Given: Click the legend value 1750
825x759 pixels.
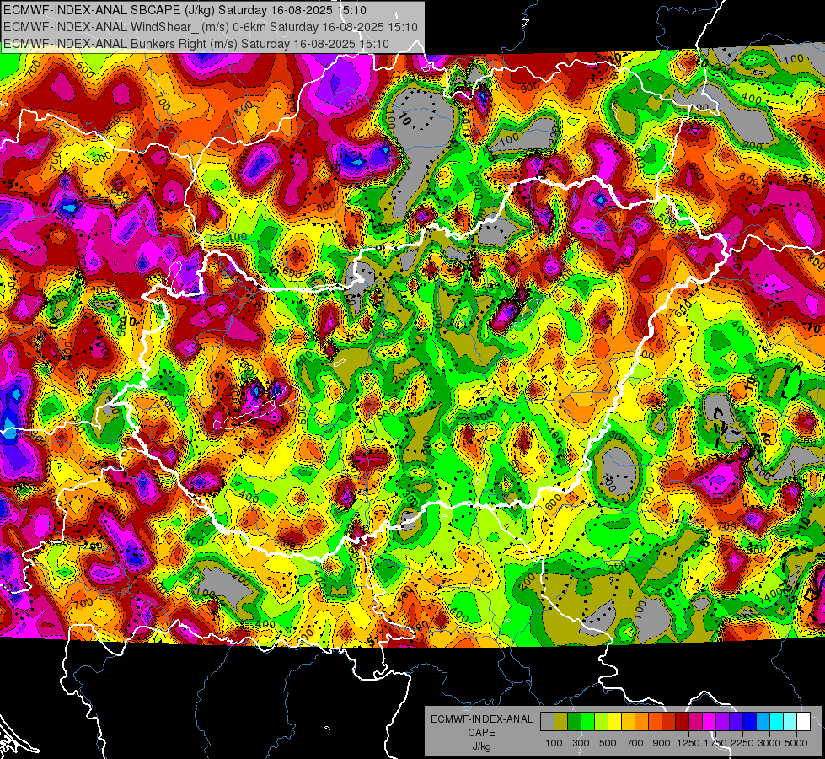Looking at the screenshot, I should click(716, 743).
